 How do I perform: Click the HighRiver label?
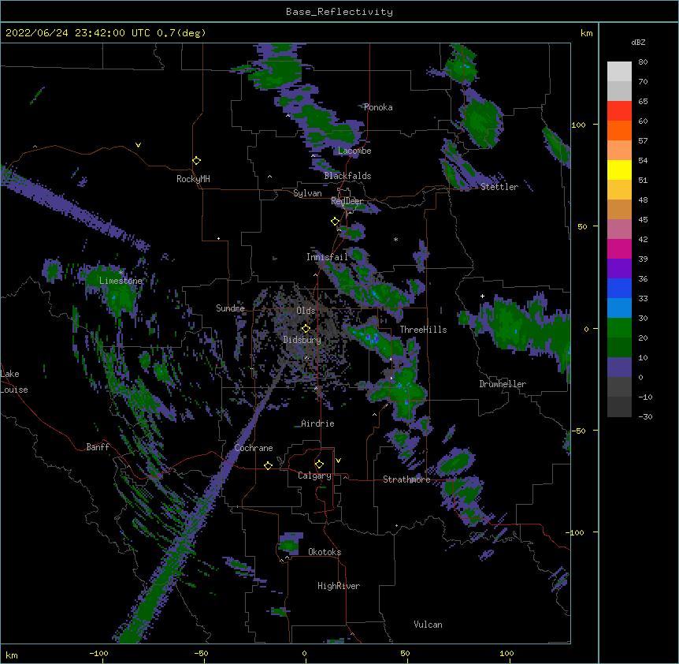point(339,586)
